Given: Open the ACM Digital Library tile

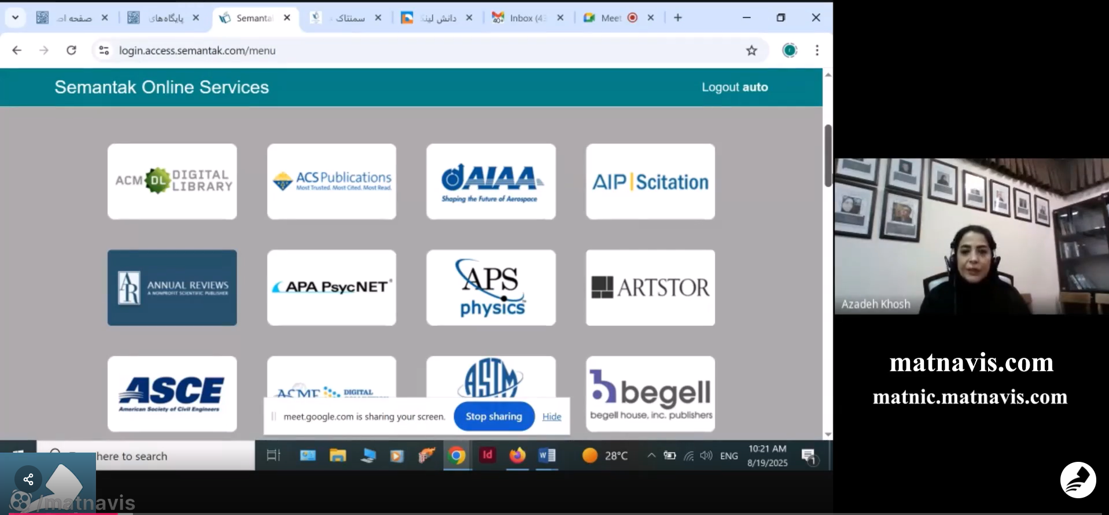Looking at the screenshot, I should 172,181.
